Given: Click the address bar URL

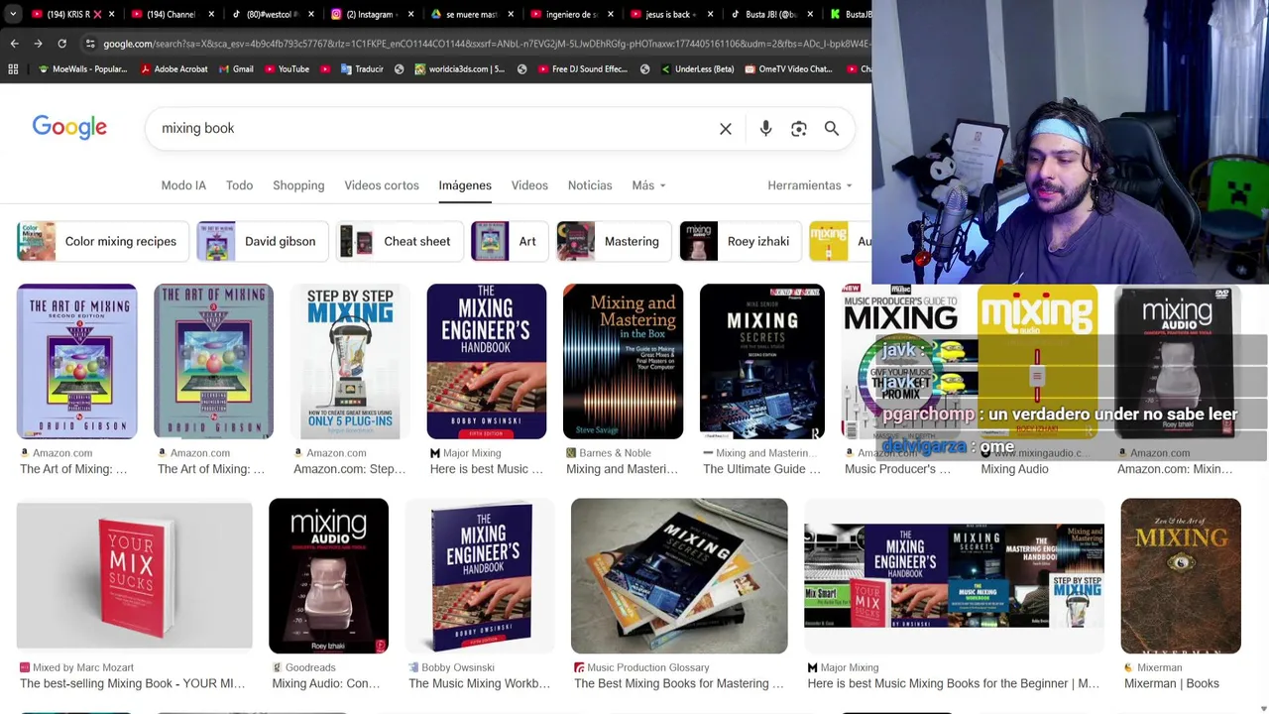Looking at the screenshot, I should click(486, 44).
